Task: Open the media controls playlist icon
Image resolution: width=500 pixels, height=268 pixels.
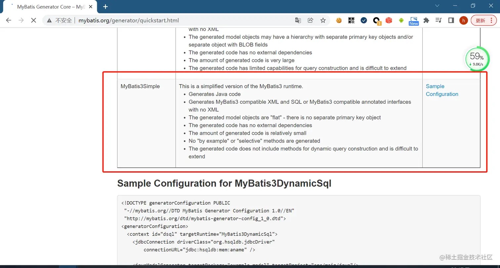Action: pyautogui.click(x=439, y=20)
